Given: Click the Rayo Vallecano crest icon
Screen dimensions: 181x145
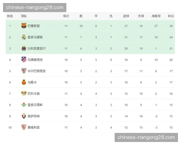Looking at the screenshot, I should pyautogui.click(x=24, y=93).
